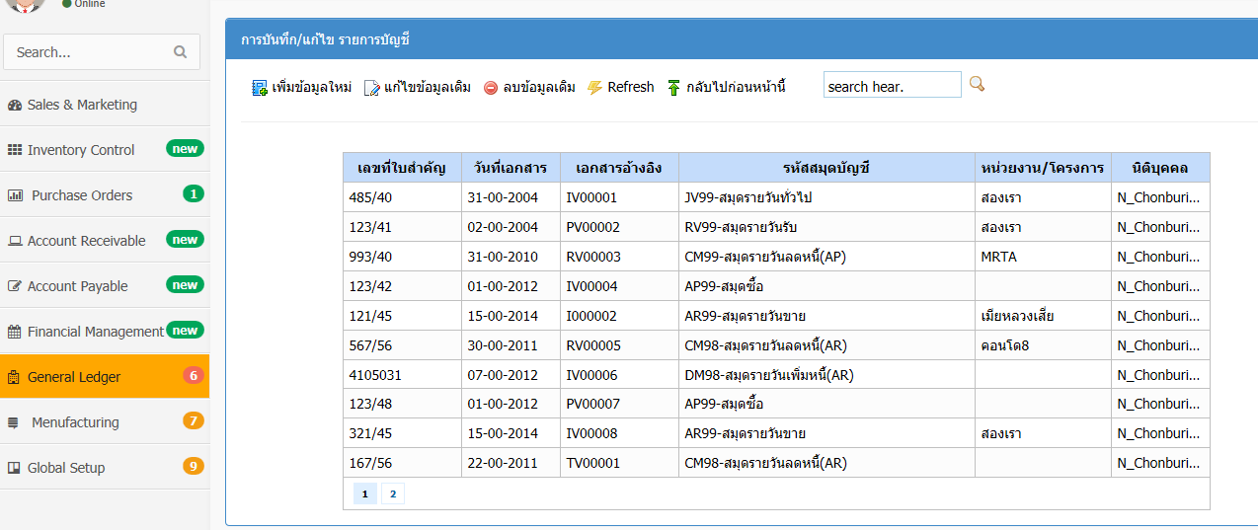Image resolution: width=1258 pixels, height=530 pixels.
Task: Open Sales & Marketing menu
Action: [x=105, y=104]
